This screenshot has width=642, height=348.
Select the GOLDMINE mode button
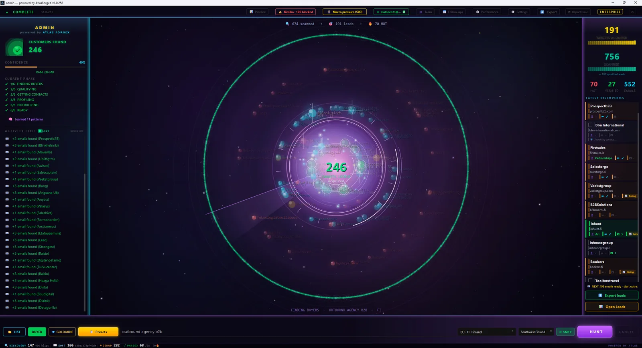click(62, 332)
